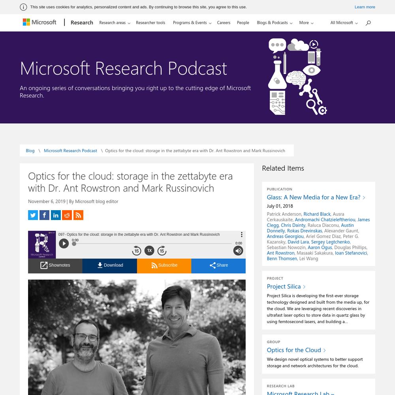View Andromachi Chatzieleftheriou's profile
The height and width of the screenshot is (395, 395).
pyautogui.click(x=325, y=220)
